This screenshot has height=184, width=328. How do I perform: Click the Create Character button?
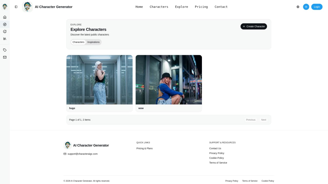(x=254, y=26)
